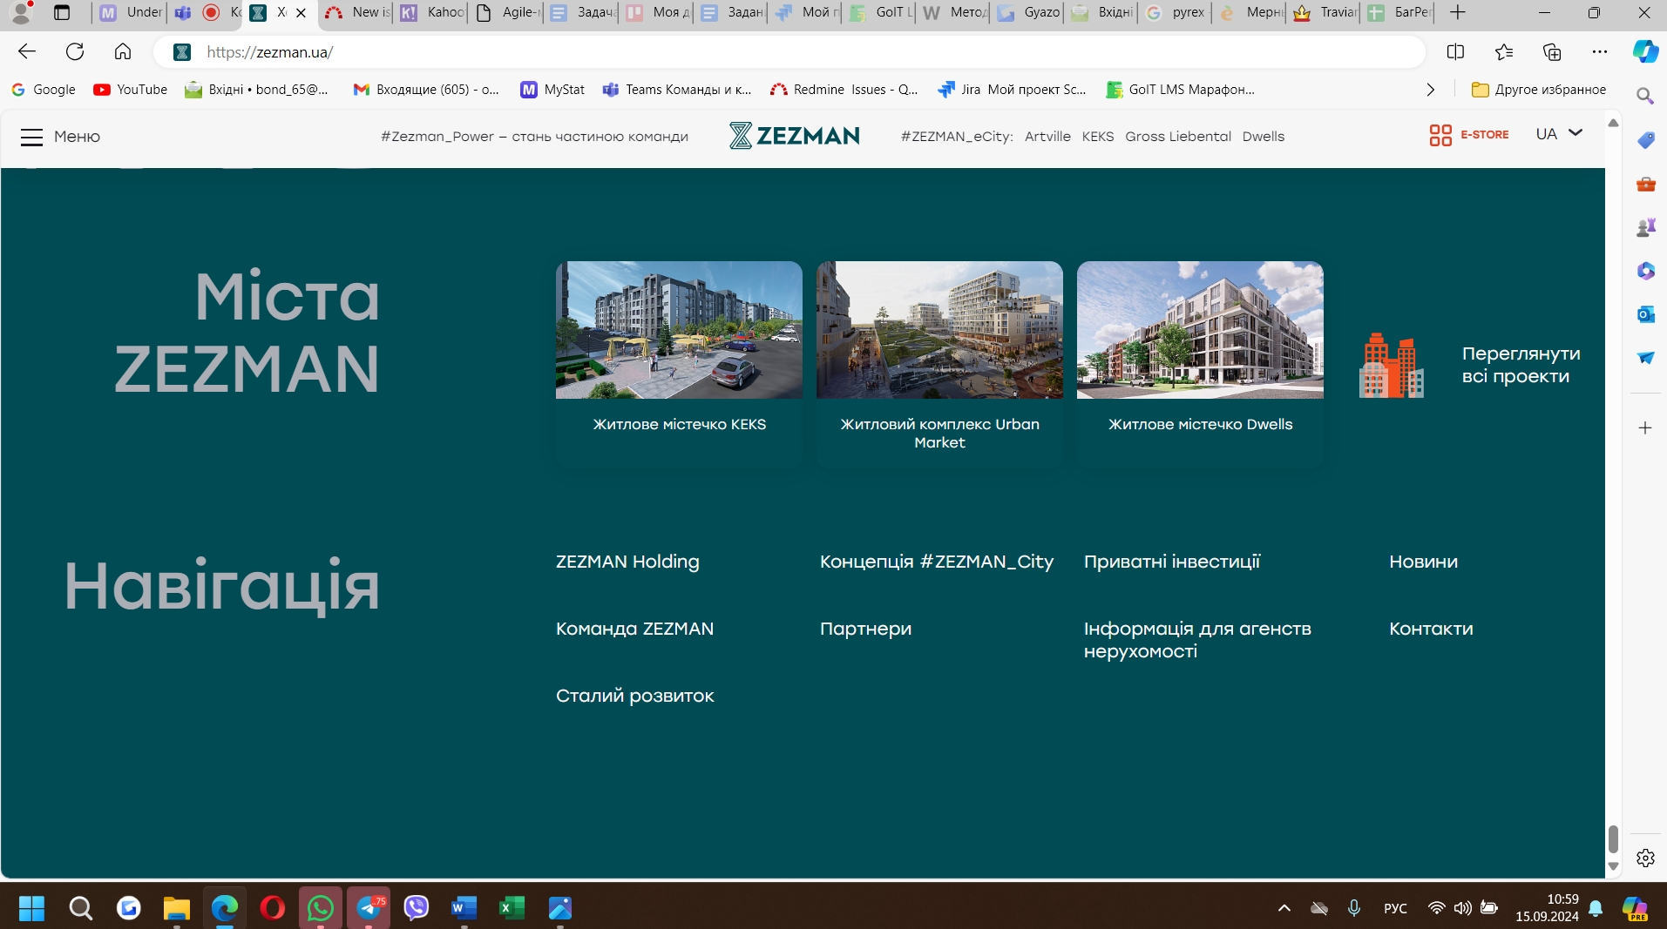The image size is (1667, 929).
Task: Refresh the page with reload icon
Action: (x=75, y=52)
